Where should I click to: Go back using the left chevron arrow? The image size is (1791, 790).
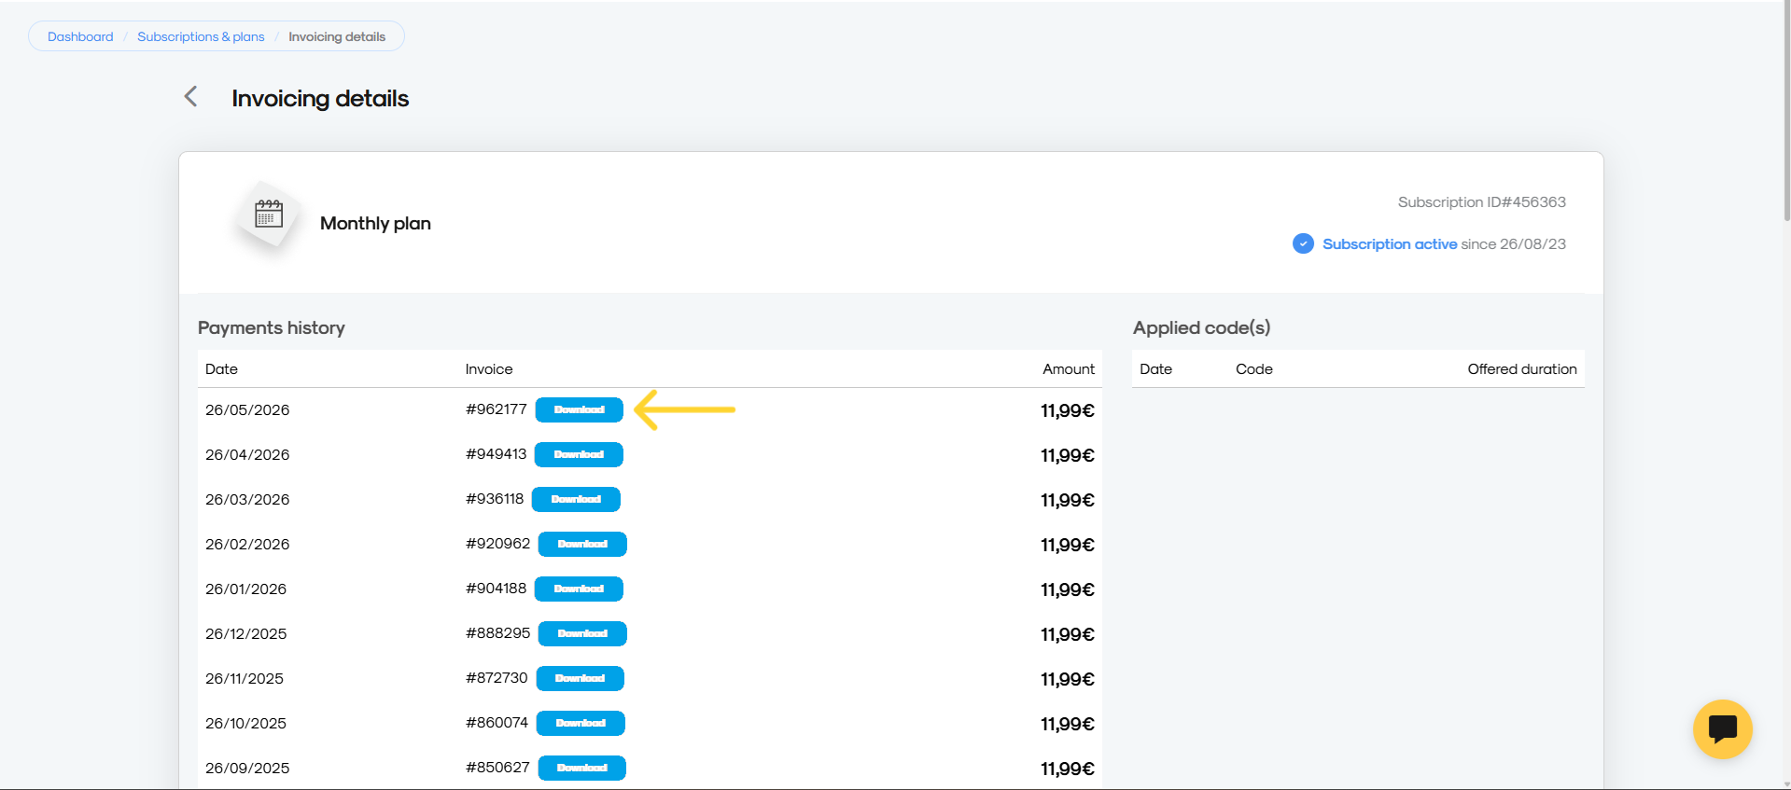pyautogui.click(x=190, y=96)
